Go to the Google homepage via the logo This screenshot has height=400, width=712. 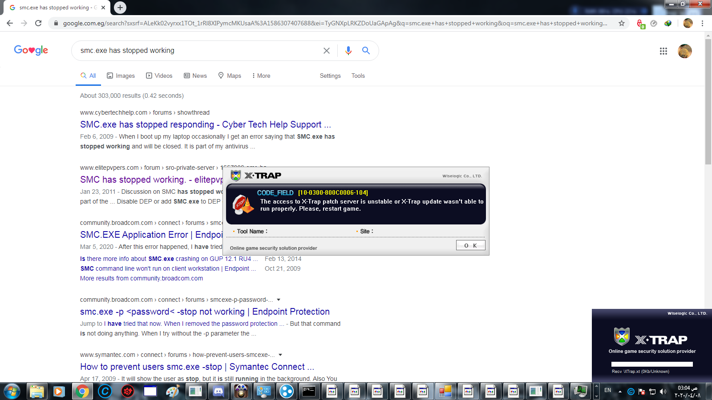click(31, 50)
